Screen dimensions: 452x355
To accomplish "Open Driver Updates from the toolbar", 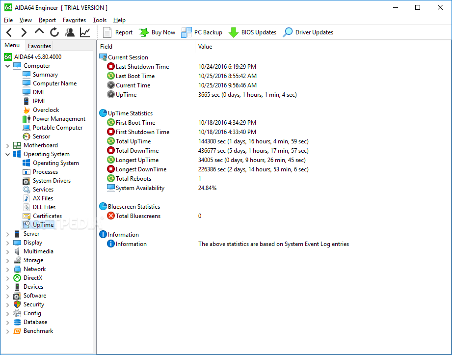I will (x=308, y=32).
